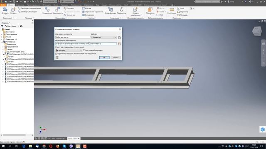The image size is (266, 149).
Task: Expand the Измерение ribbon panel arrow
Action: pos(182,18)
